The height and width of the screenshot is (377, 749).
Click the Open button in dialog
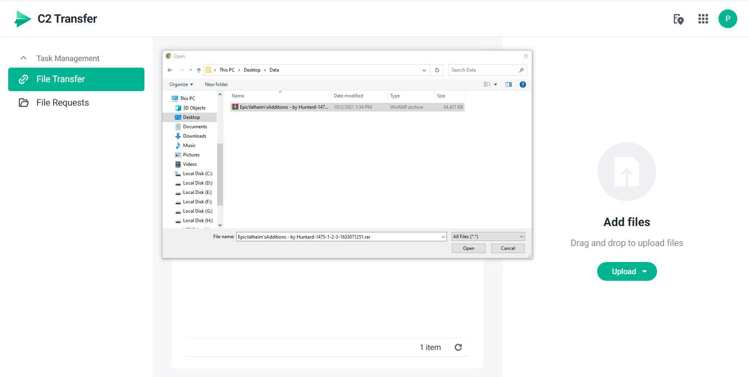(x=468, y=248)
